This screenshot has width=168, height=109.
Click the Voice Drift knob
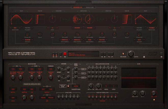tap(99, 86)
